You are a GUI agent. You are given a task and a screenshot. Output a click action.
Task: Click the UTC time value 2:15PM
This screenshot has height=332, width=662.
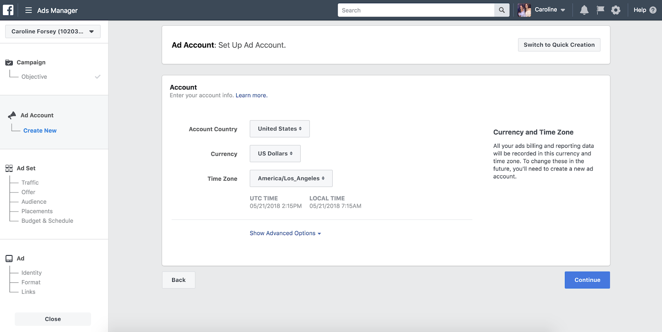coord(292,206)
